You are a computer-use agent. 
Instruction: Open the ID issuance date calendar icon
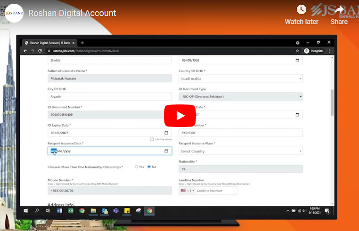point(297,115)
